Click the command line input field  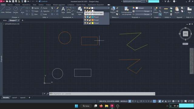click(x=102, y=94)
